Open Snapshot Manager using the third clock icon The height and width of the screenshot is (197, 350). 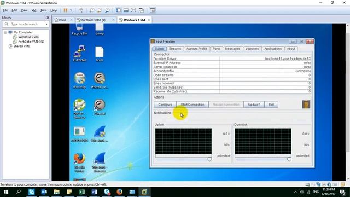coord(107,10)
